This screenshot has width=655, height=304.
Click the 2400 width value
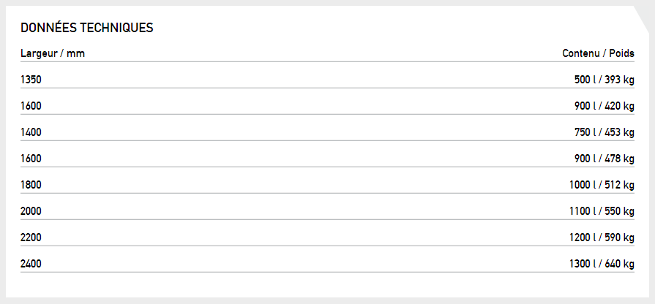click(x=31, y=264)
